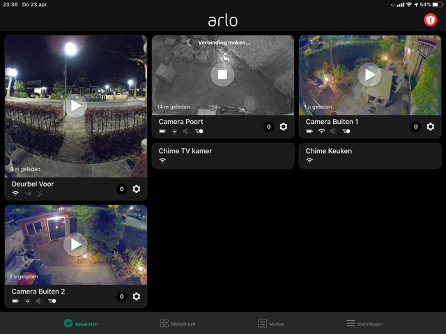
Task: Click the '14 m geleden' timestamp
Action: tap(174, 106)
